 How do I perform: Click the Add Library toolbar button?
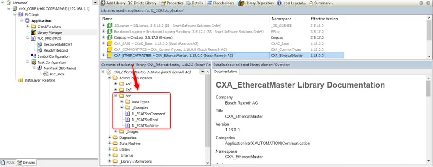(113, 3)
